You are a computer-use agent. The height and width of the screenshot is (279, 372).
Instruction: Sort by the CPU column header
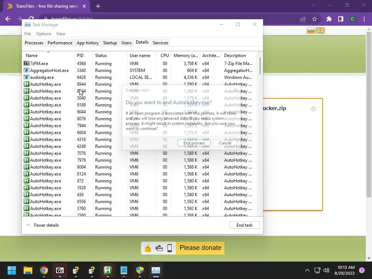point(164,56)
